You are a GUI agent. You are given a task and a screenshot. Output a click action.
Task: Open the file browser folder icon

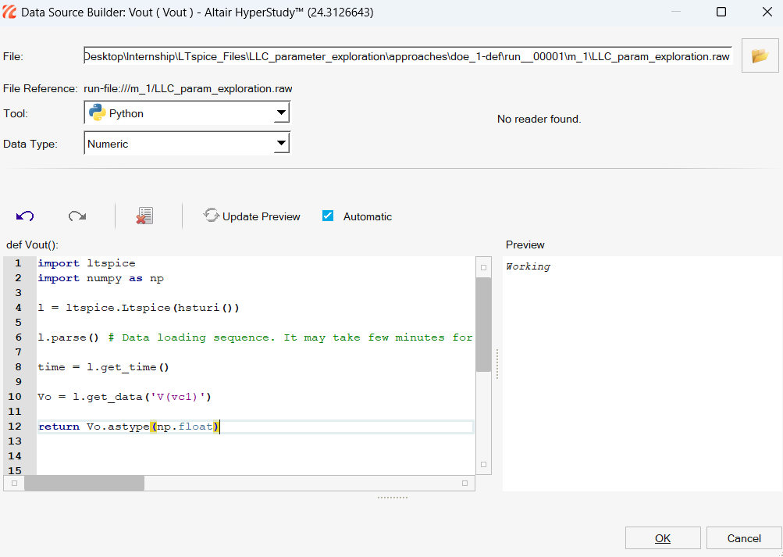click(760, 55)
